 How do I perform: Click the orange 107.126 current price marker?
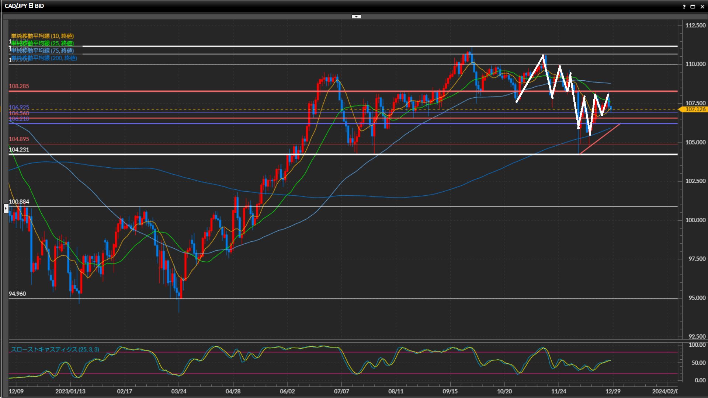pyautogui.click(x=695, y=109)
